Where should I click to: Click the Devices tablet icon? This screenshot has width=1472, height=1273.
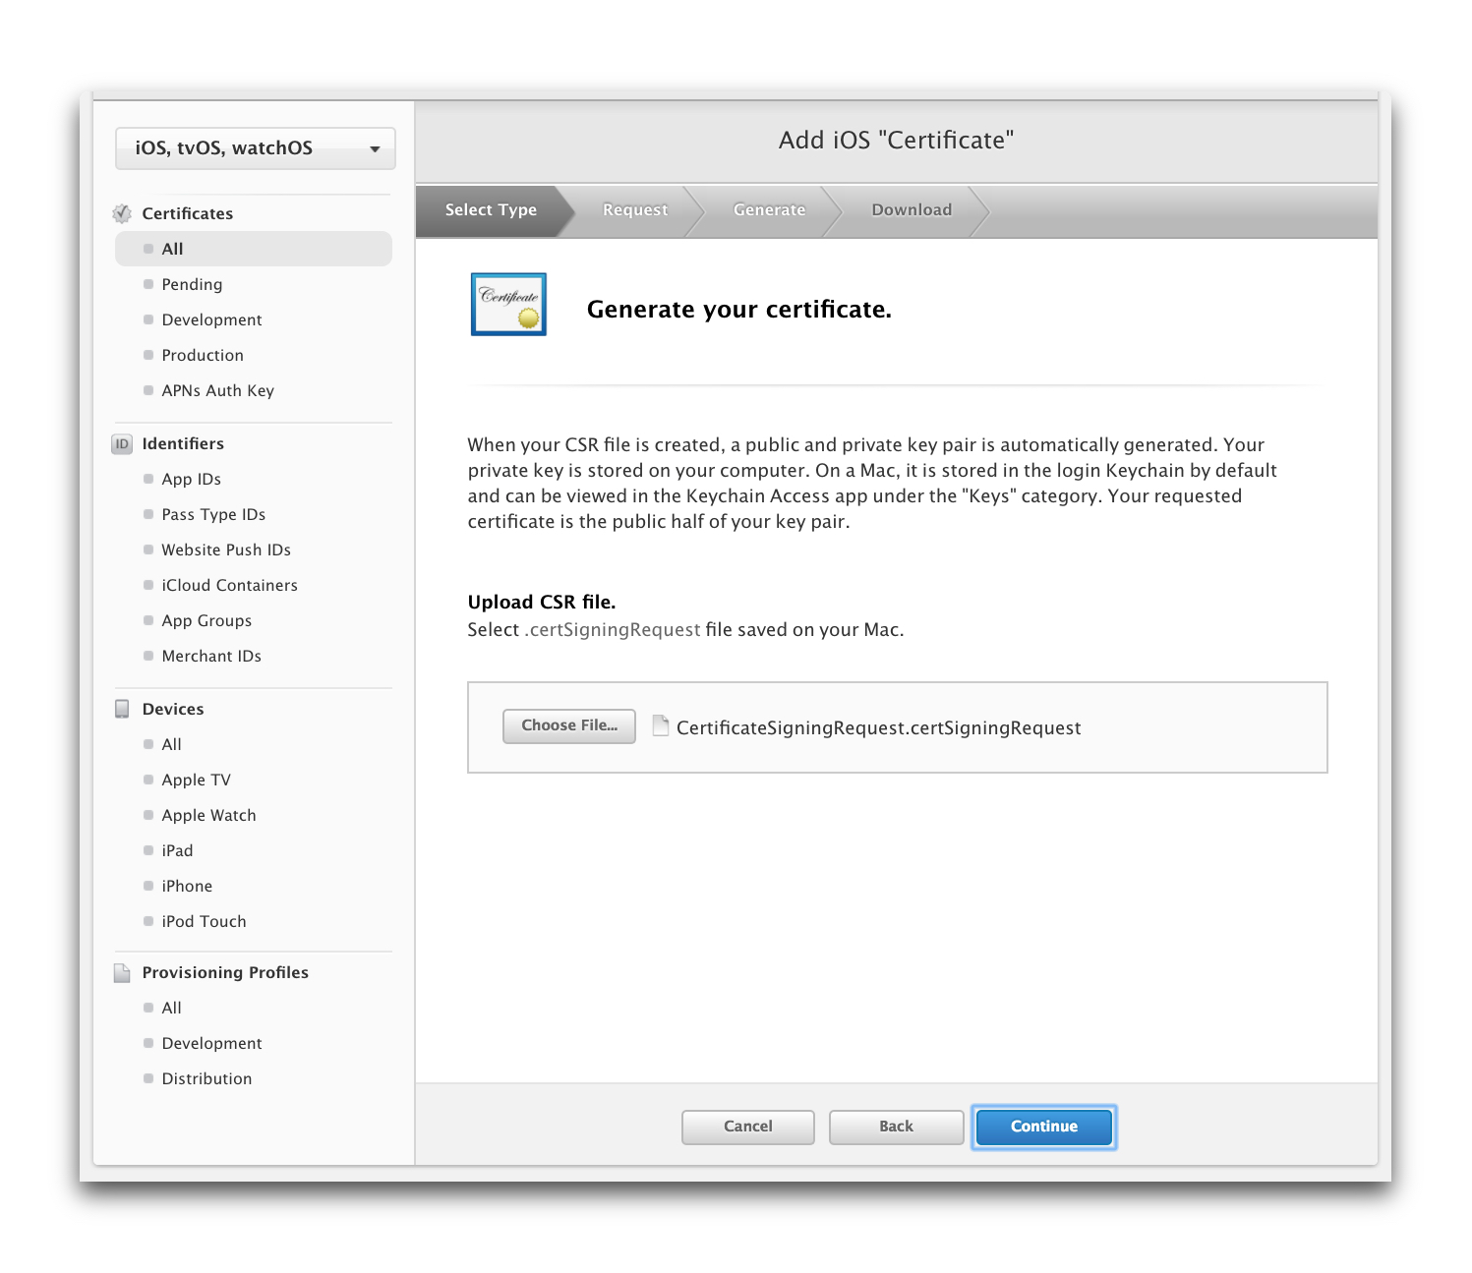click(122, 709)
